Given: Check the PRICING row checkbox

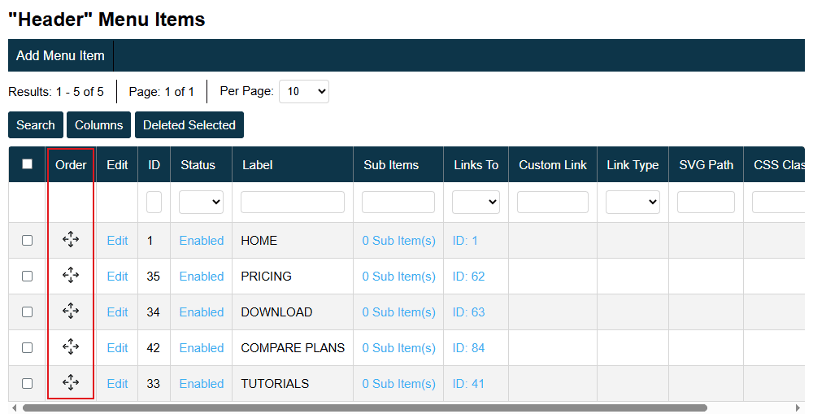Looking at the screenshot, I should click(27, 276).
